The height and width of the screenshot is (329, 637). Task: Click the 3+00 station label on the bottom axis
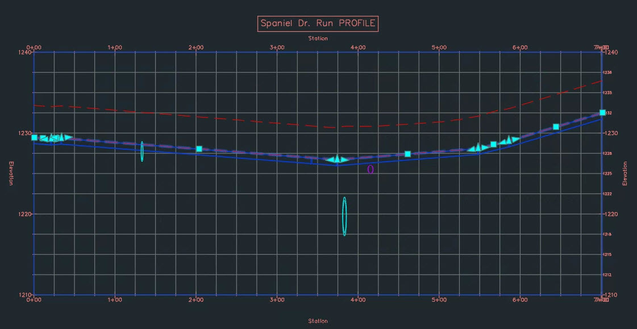(x=277, y=300)
